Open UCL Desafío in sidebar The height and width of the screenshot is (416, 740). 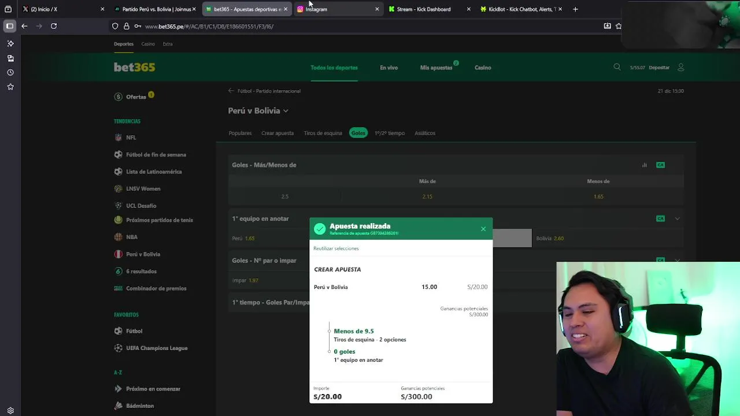pos(141,206)
